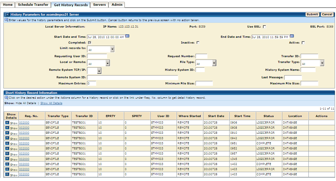Click the Start Date and Time calendar icon
This screenshot has height=181, width=336.
[x=128, y=36]
